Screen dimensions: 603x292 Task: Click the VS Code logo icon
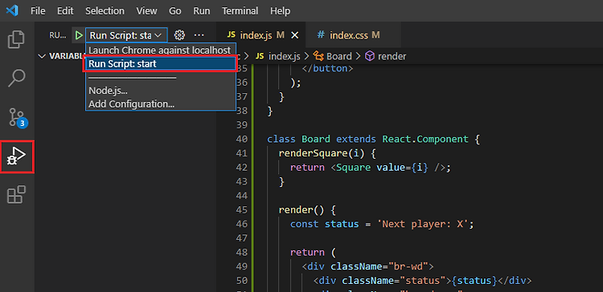click(x=12, y=10)
